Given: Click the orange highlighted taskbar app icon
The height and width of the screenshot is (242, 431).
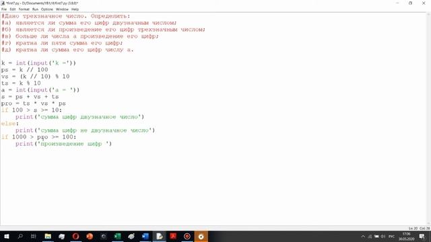Looking at the screenshot, I should (x=201, y=236).
